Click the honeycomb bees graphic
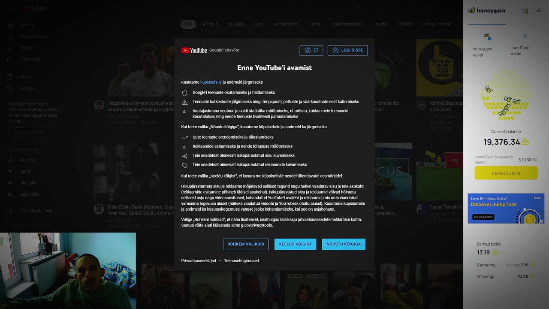The width and height of the screenshot is (549, 309). pyautogui.click(x=506, y=95)
